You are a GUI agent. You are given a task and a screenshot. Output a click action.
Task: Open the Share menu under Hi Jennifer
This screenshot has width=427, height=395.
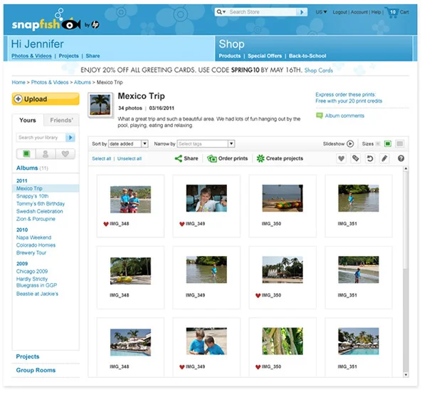point(93,56)
